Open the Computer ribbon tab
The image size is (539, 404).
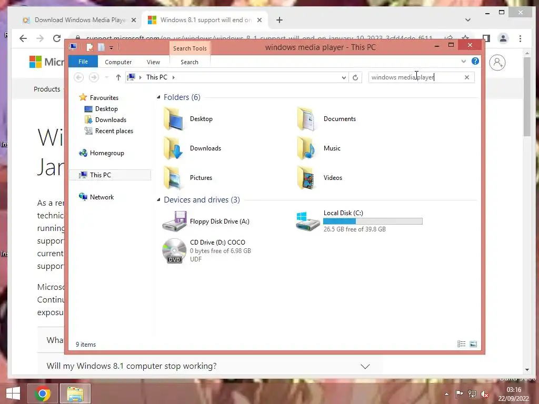[x=118, y=62]
